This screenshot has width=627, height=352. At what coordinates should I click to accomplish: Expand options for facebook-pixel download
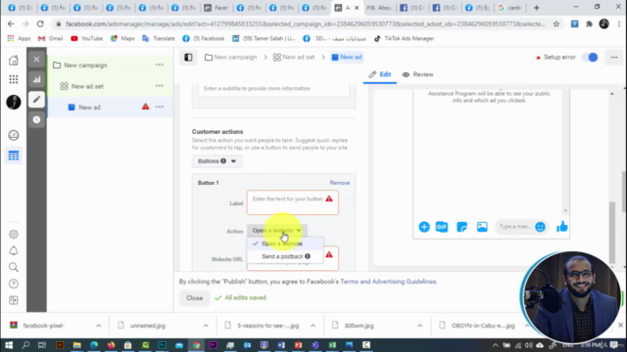98,326
